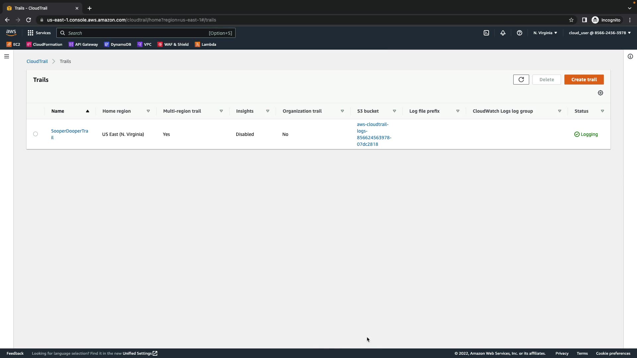Expand the side navigation hamburger menu
Viewport: 637px width, 358px height.
pyautogui.click(x=7, y=56)
